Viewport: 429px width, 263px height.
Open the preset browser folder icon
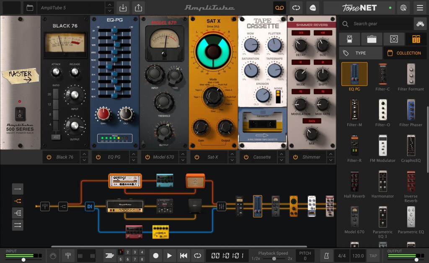click(x=30, y=8)
